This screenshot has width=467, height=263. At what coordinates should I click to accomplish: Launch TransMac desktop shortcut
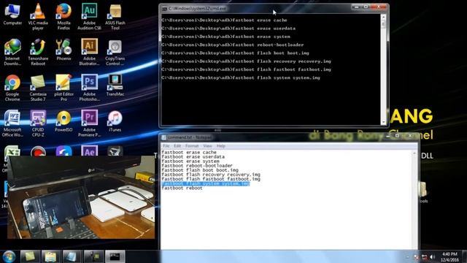coord(115,85)
